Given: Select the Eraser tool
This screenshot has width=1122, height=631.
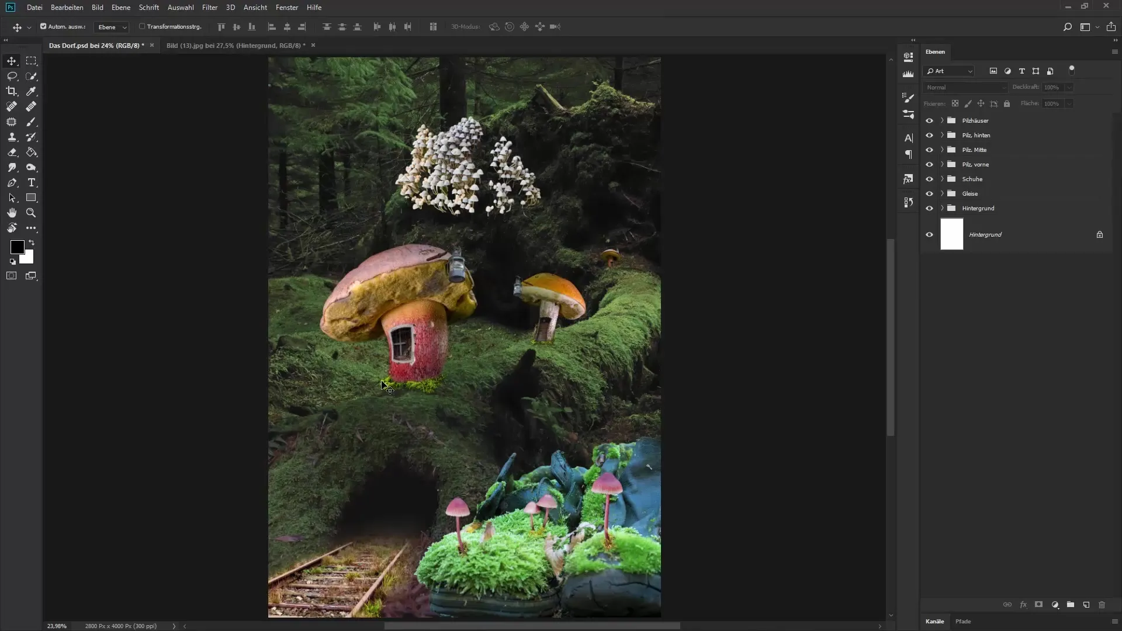Looking at the screenshot, I should tap(12, 152).
